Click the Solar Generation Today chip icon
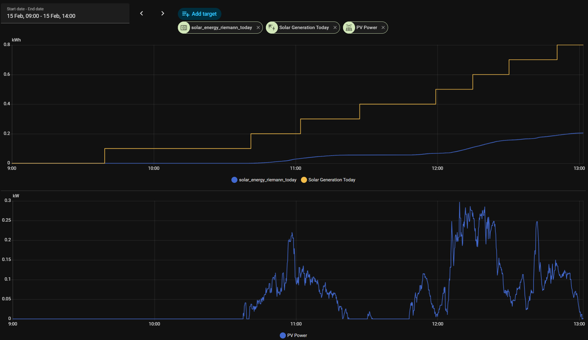The width and height of the screenshot is (588, 340). click(x=272, y=28)
